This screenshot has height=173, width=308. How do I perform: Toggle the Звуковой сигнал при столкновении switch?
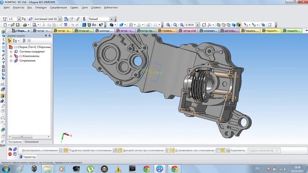pos(170,150)
